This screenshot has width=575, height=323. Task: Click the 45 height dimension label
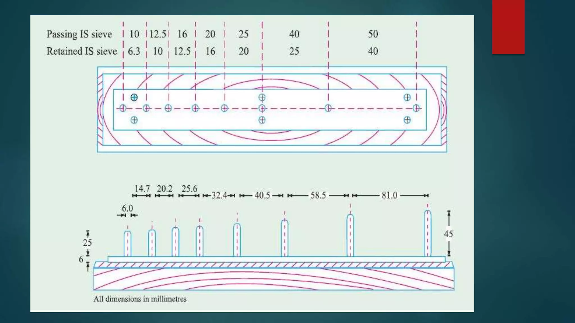448,234
